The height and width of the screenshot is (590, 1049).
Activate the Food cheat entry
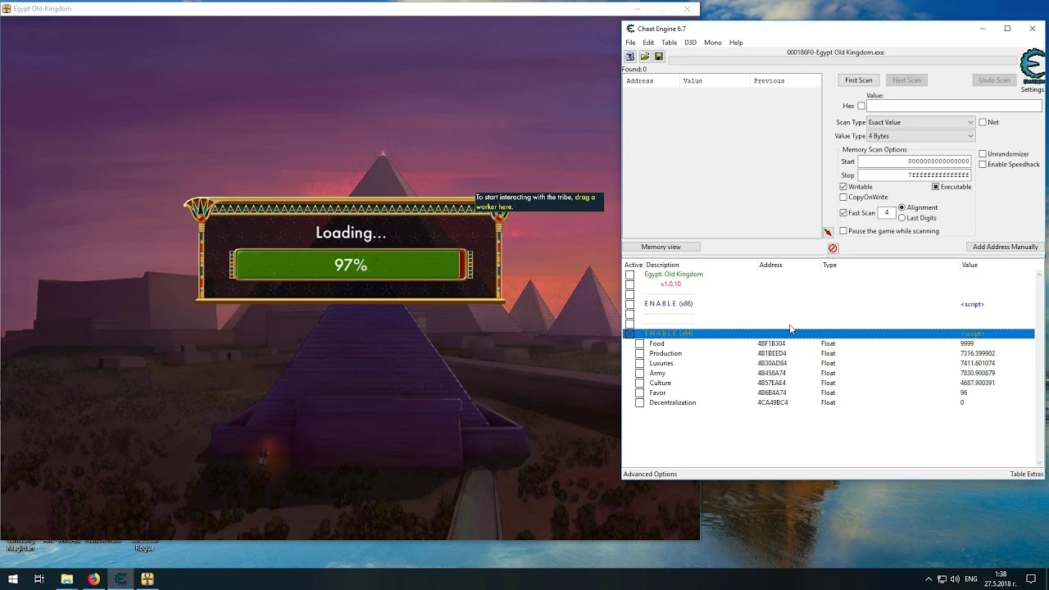click(x=640, y=343)
